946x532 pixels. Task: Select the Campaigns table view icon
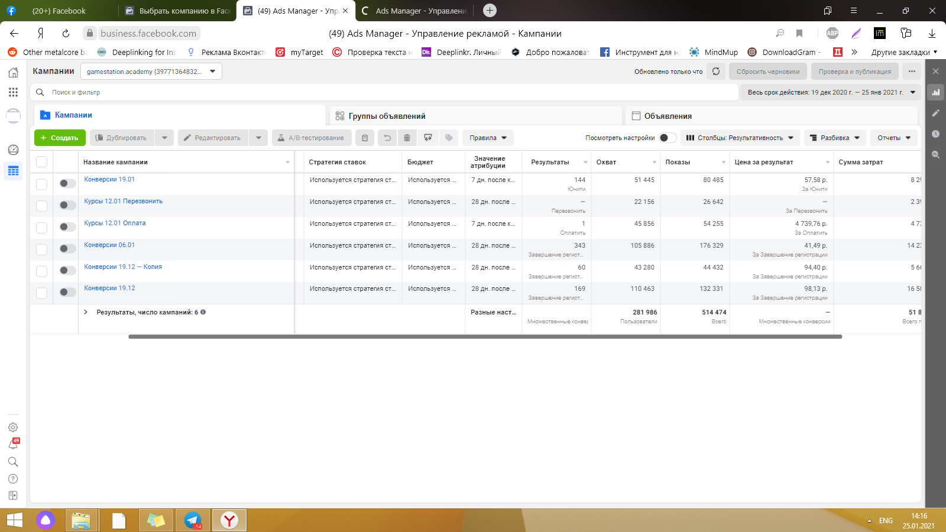(x=13, y=171)
